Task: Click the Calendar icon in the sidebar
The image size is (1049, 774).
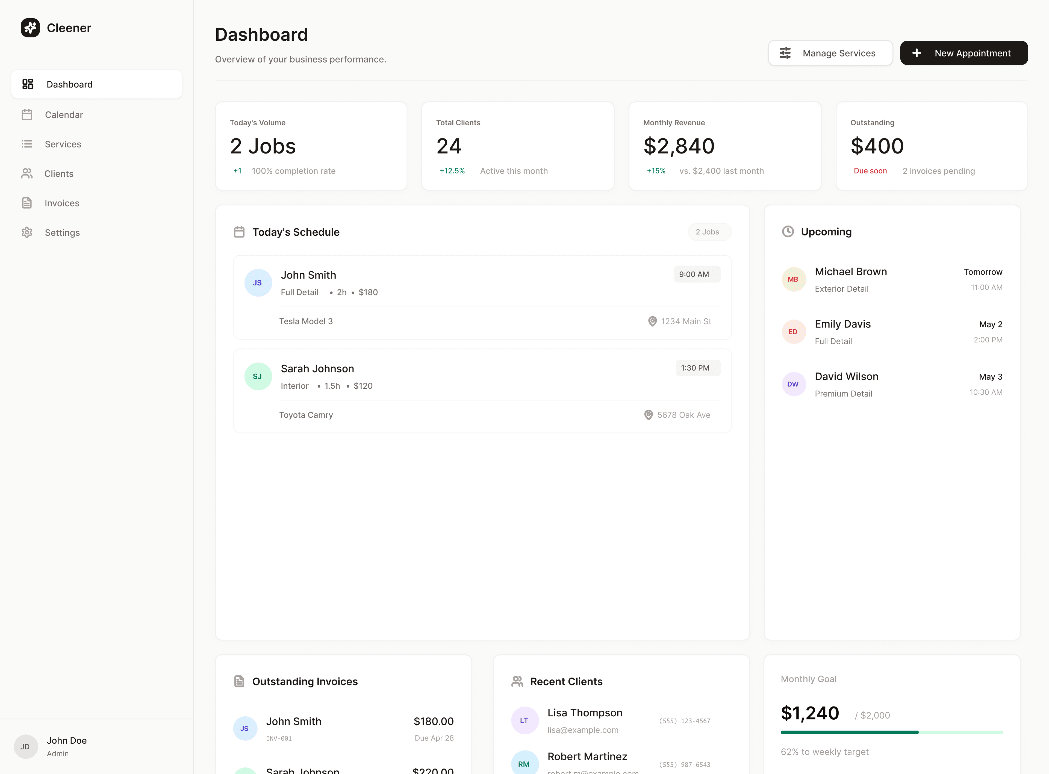Action: pyautogui.click(x=27, y=114)
